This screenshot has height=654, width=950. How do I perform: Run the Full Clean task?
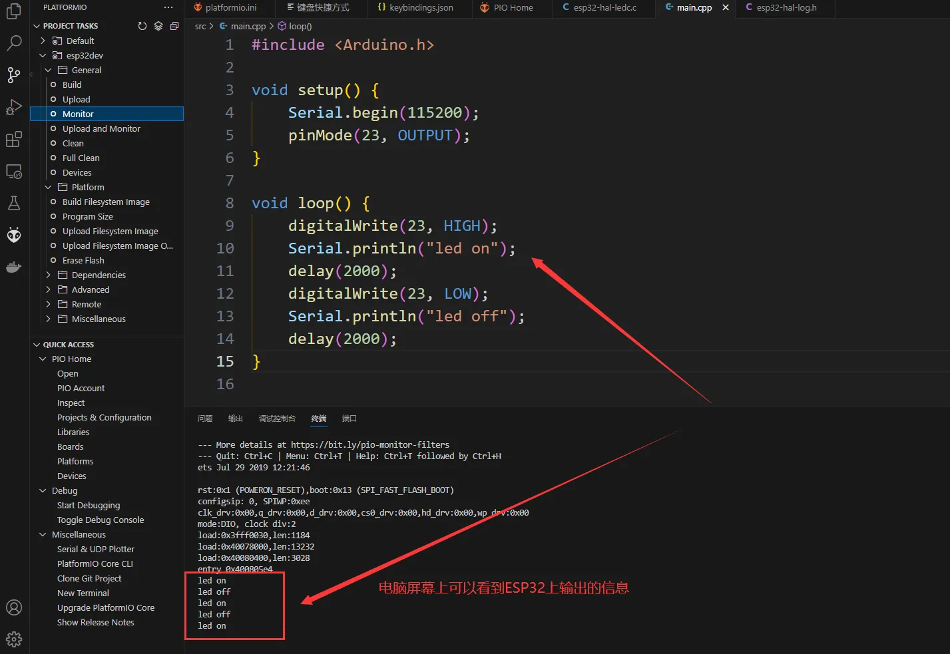point(81,158)
